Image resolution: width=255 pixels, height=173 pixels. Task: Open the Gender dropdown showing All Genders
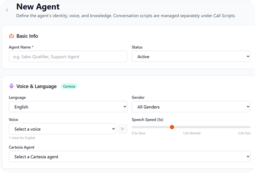(191, 107)
